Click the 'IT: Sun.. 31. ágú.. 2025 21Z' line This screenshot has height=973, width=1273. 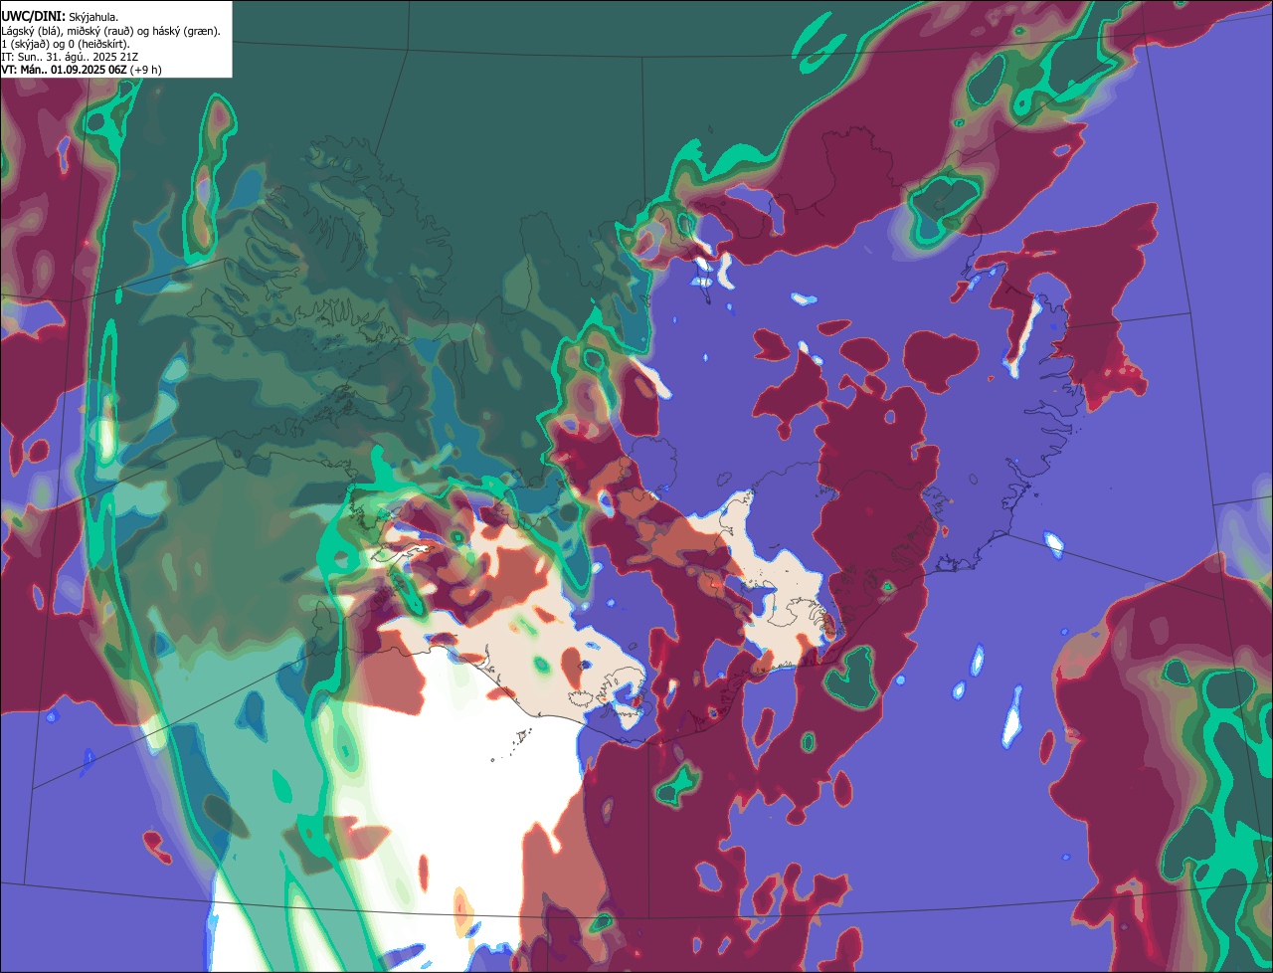pos(70,57)
